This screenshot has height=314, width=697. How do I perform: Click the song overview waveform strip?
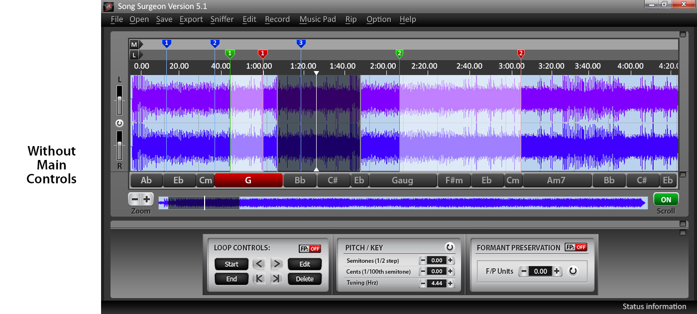coord(403,203)
